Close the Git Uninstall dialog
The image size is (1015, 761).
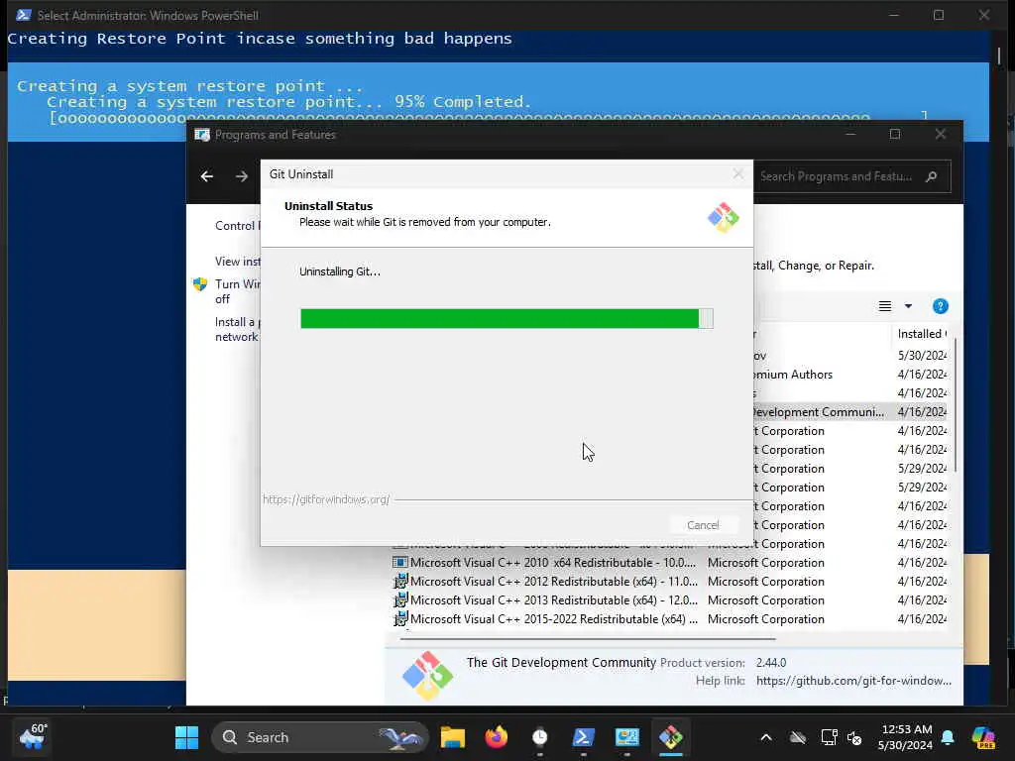(737, 174)
